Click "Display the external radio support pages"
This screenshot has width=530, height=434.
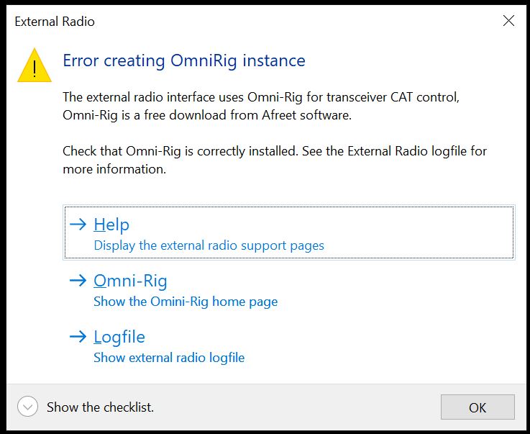[x=209, y=245]
